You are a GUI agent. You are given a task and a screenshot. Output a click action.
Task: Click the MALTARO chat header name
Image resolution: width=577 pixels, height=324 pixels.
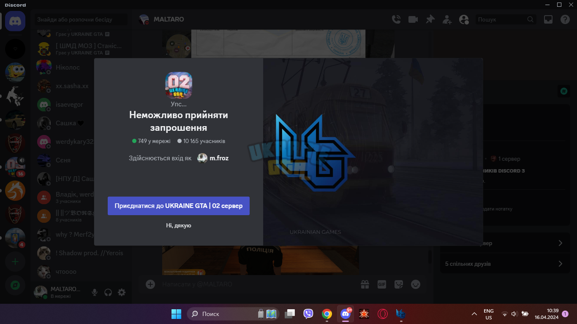pos(169,19)
